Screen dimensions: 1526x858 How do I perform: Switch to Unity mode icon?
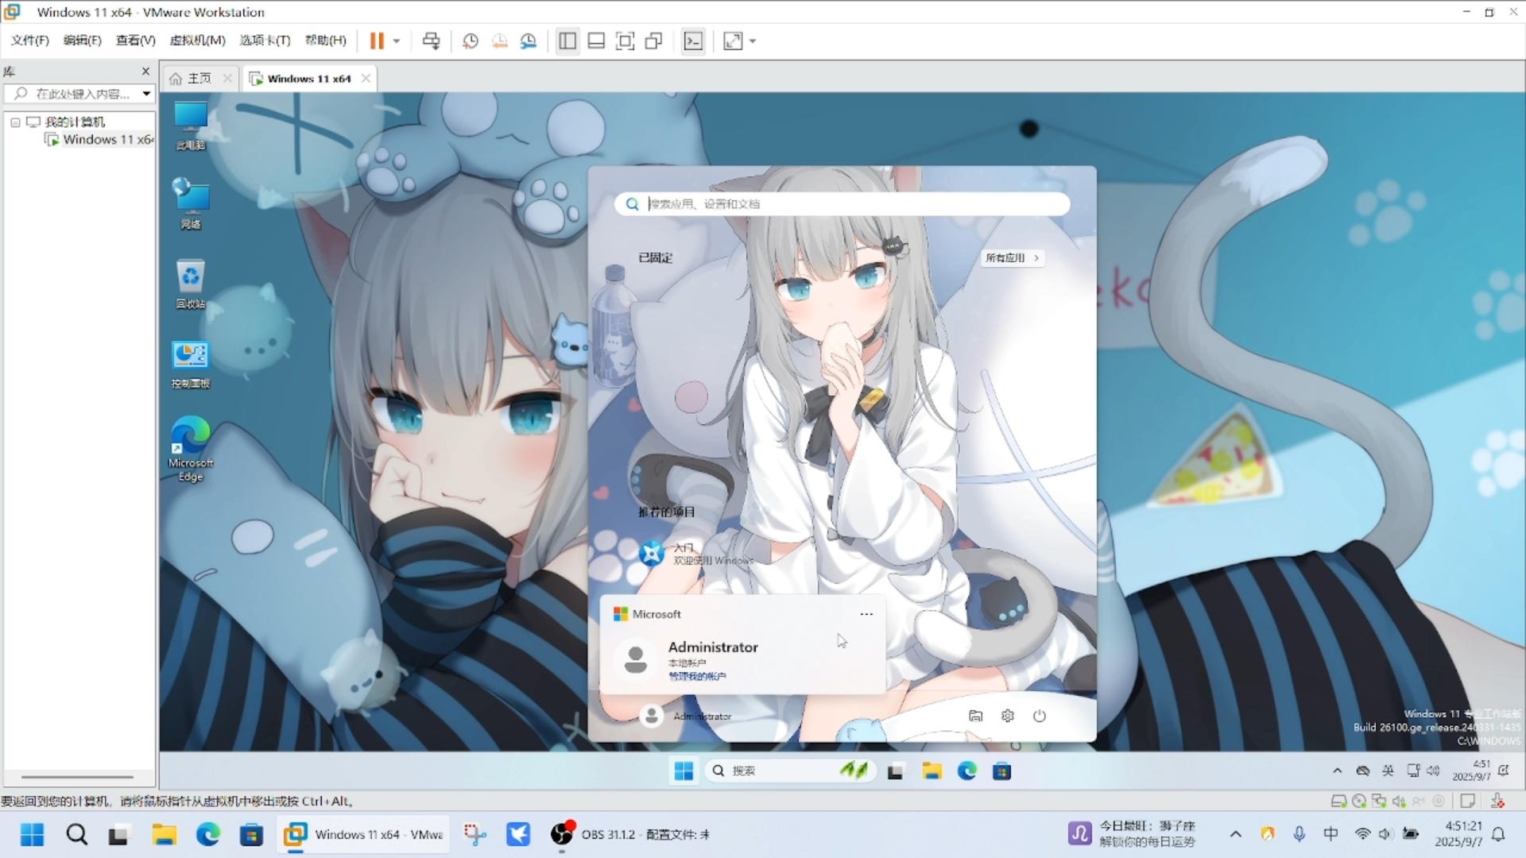(654, 41)
